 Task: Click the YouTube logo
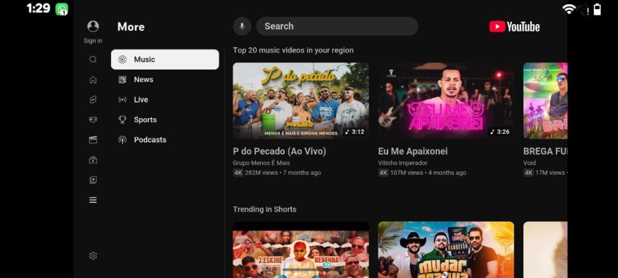[514, 27]
